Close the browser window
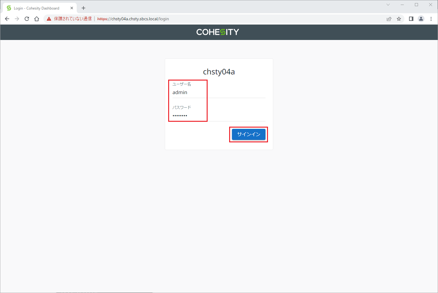 point(431,5)
